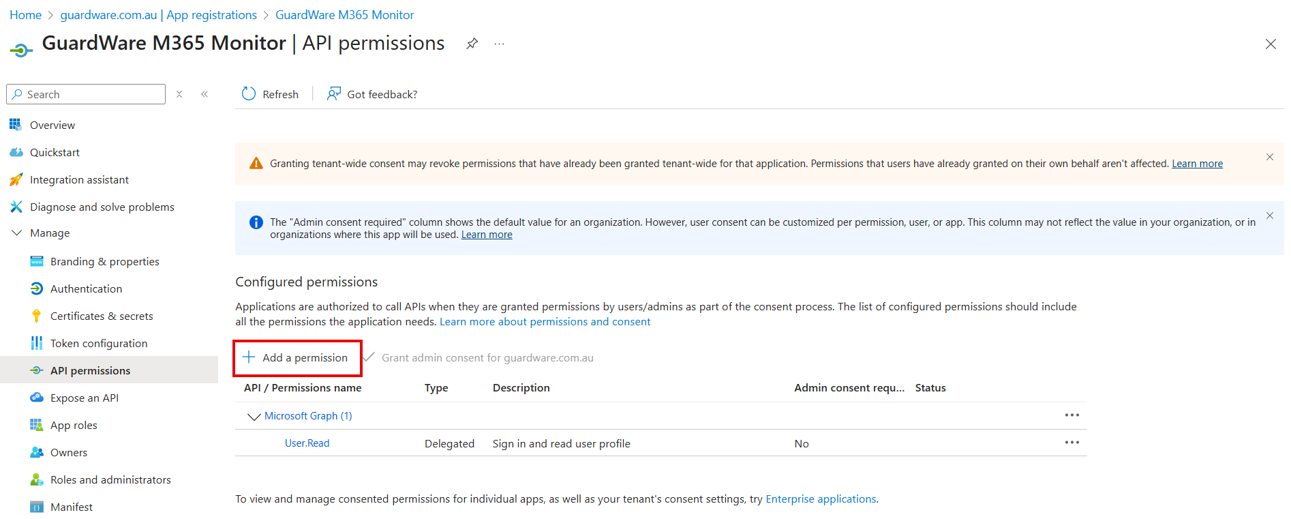Open more options for Microsoft Graph row
The height and width of the screenshot is (519, 1291).
(1072, 415)
